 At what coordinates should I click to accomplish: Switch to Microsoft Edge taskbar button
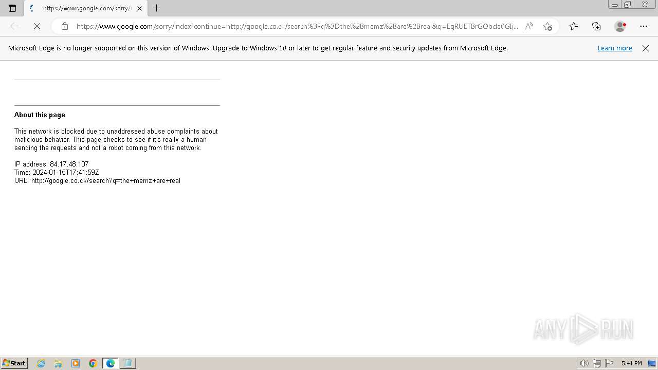pos(111,363)
